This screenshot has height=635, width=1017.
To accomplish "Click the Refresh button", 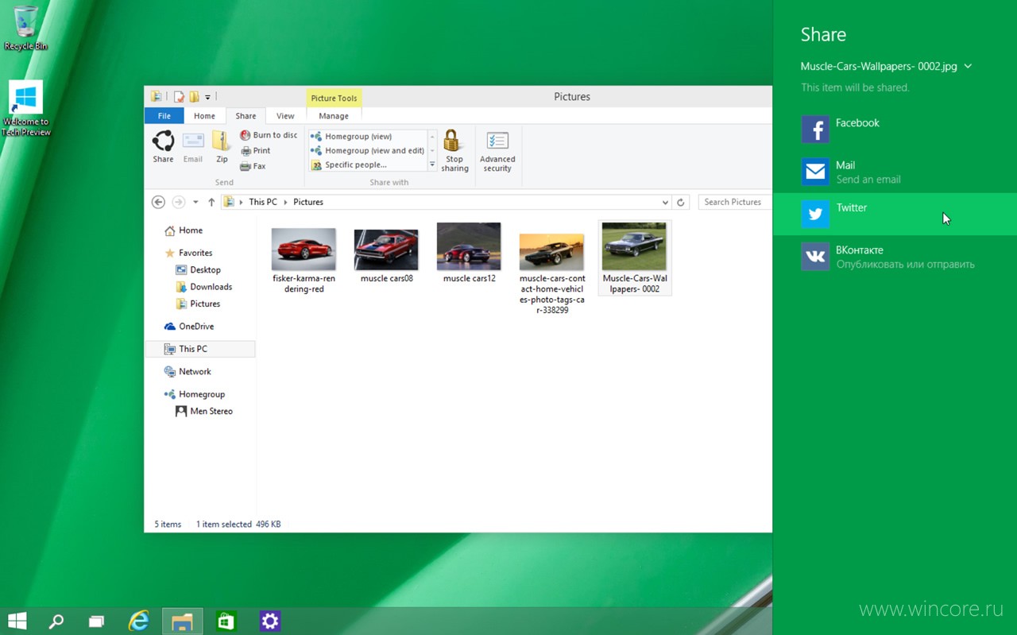I will click(681, 203).
